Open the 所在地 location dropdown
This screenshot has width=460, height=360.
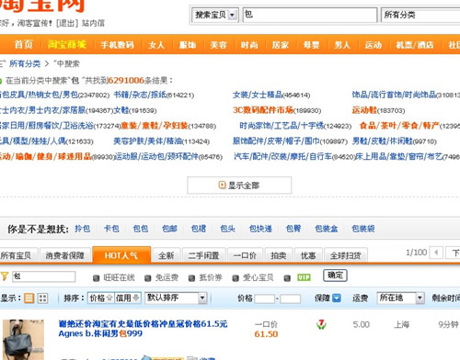point(400,298)
